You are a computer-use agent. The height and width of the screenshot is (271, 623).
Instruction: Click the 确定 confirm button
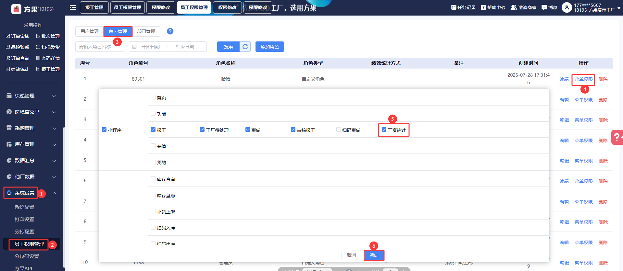pyautogui.click(x=374, y=255)
